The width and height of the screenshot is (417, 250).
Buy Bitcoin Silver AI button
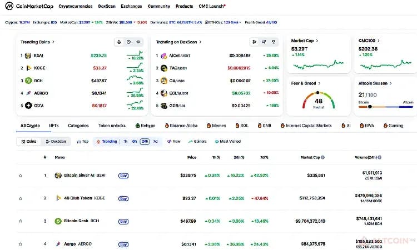coord(123,176)
